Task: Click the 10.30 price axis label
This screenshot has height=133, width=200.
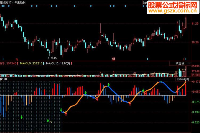Action: point(195,42)
